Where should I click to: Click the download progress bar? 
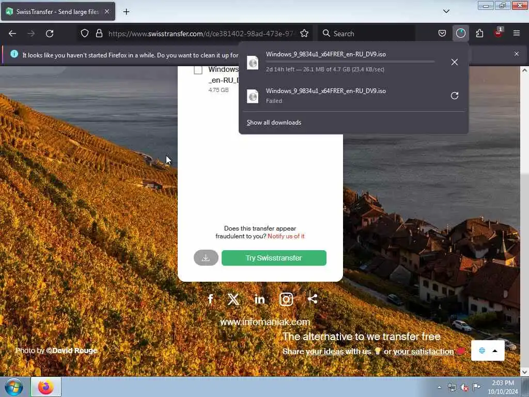[x=350, y=62]
